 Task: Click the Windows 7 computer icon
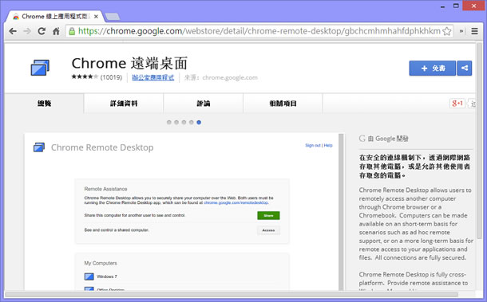(x=89, y=277)
